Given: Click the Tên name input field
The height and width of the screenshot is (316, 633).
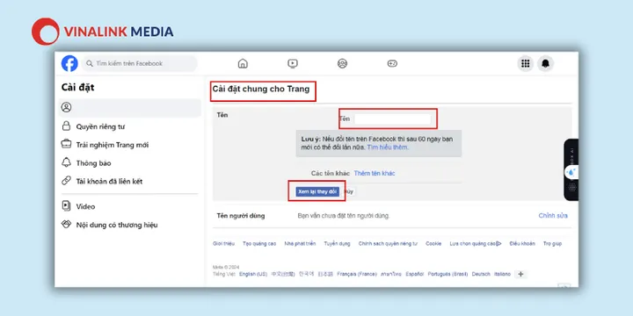Looking at the screenshot, I should coord(392,118).
